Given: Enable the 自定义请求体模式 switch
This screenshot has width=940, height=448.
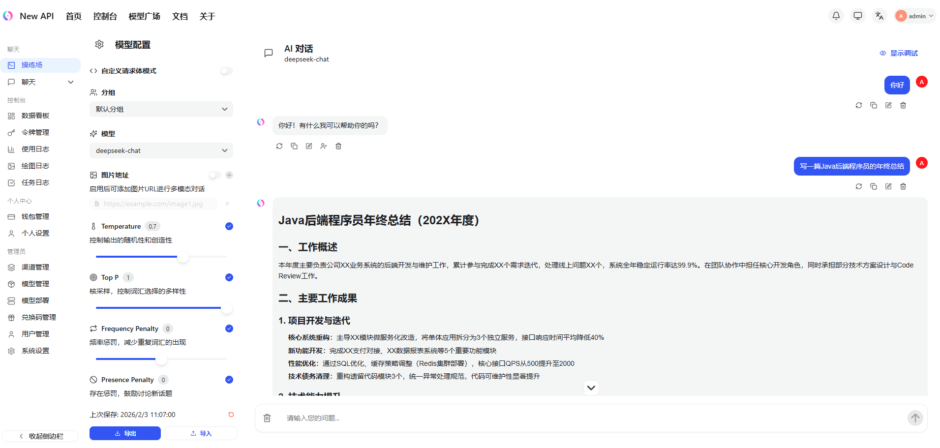Looking at the screenshot, I should pyautogui.click(x=226, y=71).
